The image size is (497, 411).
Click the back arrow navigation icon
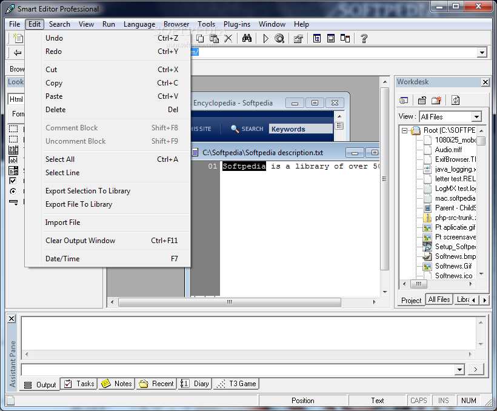(17, 53)
